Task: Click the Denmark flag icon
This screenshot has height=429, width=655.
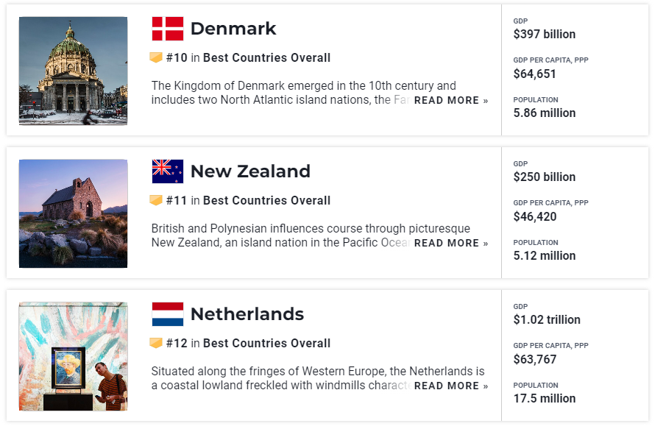Action: click(168, 29)
